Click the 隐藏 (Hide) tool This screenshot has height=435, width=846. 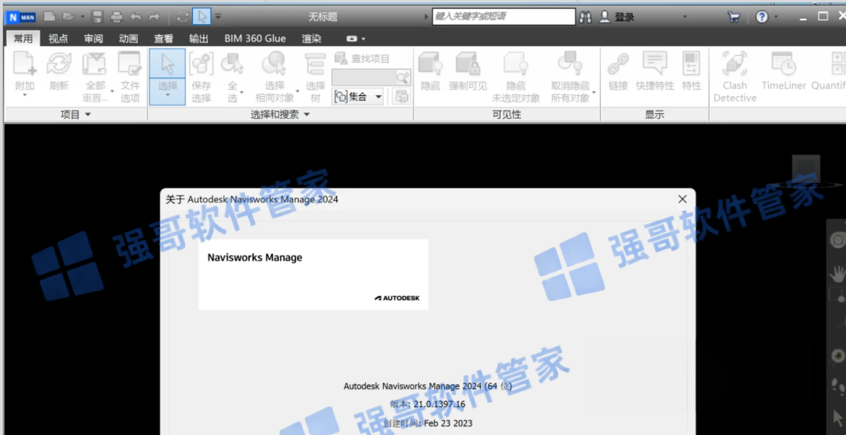[430, 71]
